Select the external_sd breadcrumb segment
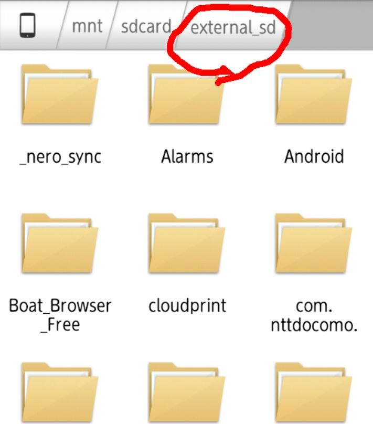373x424 pixels. (x=233, y=28)
